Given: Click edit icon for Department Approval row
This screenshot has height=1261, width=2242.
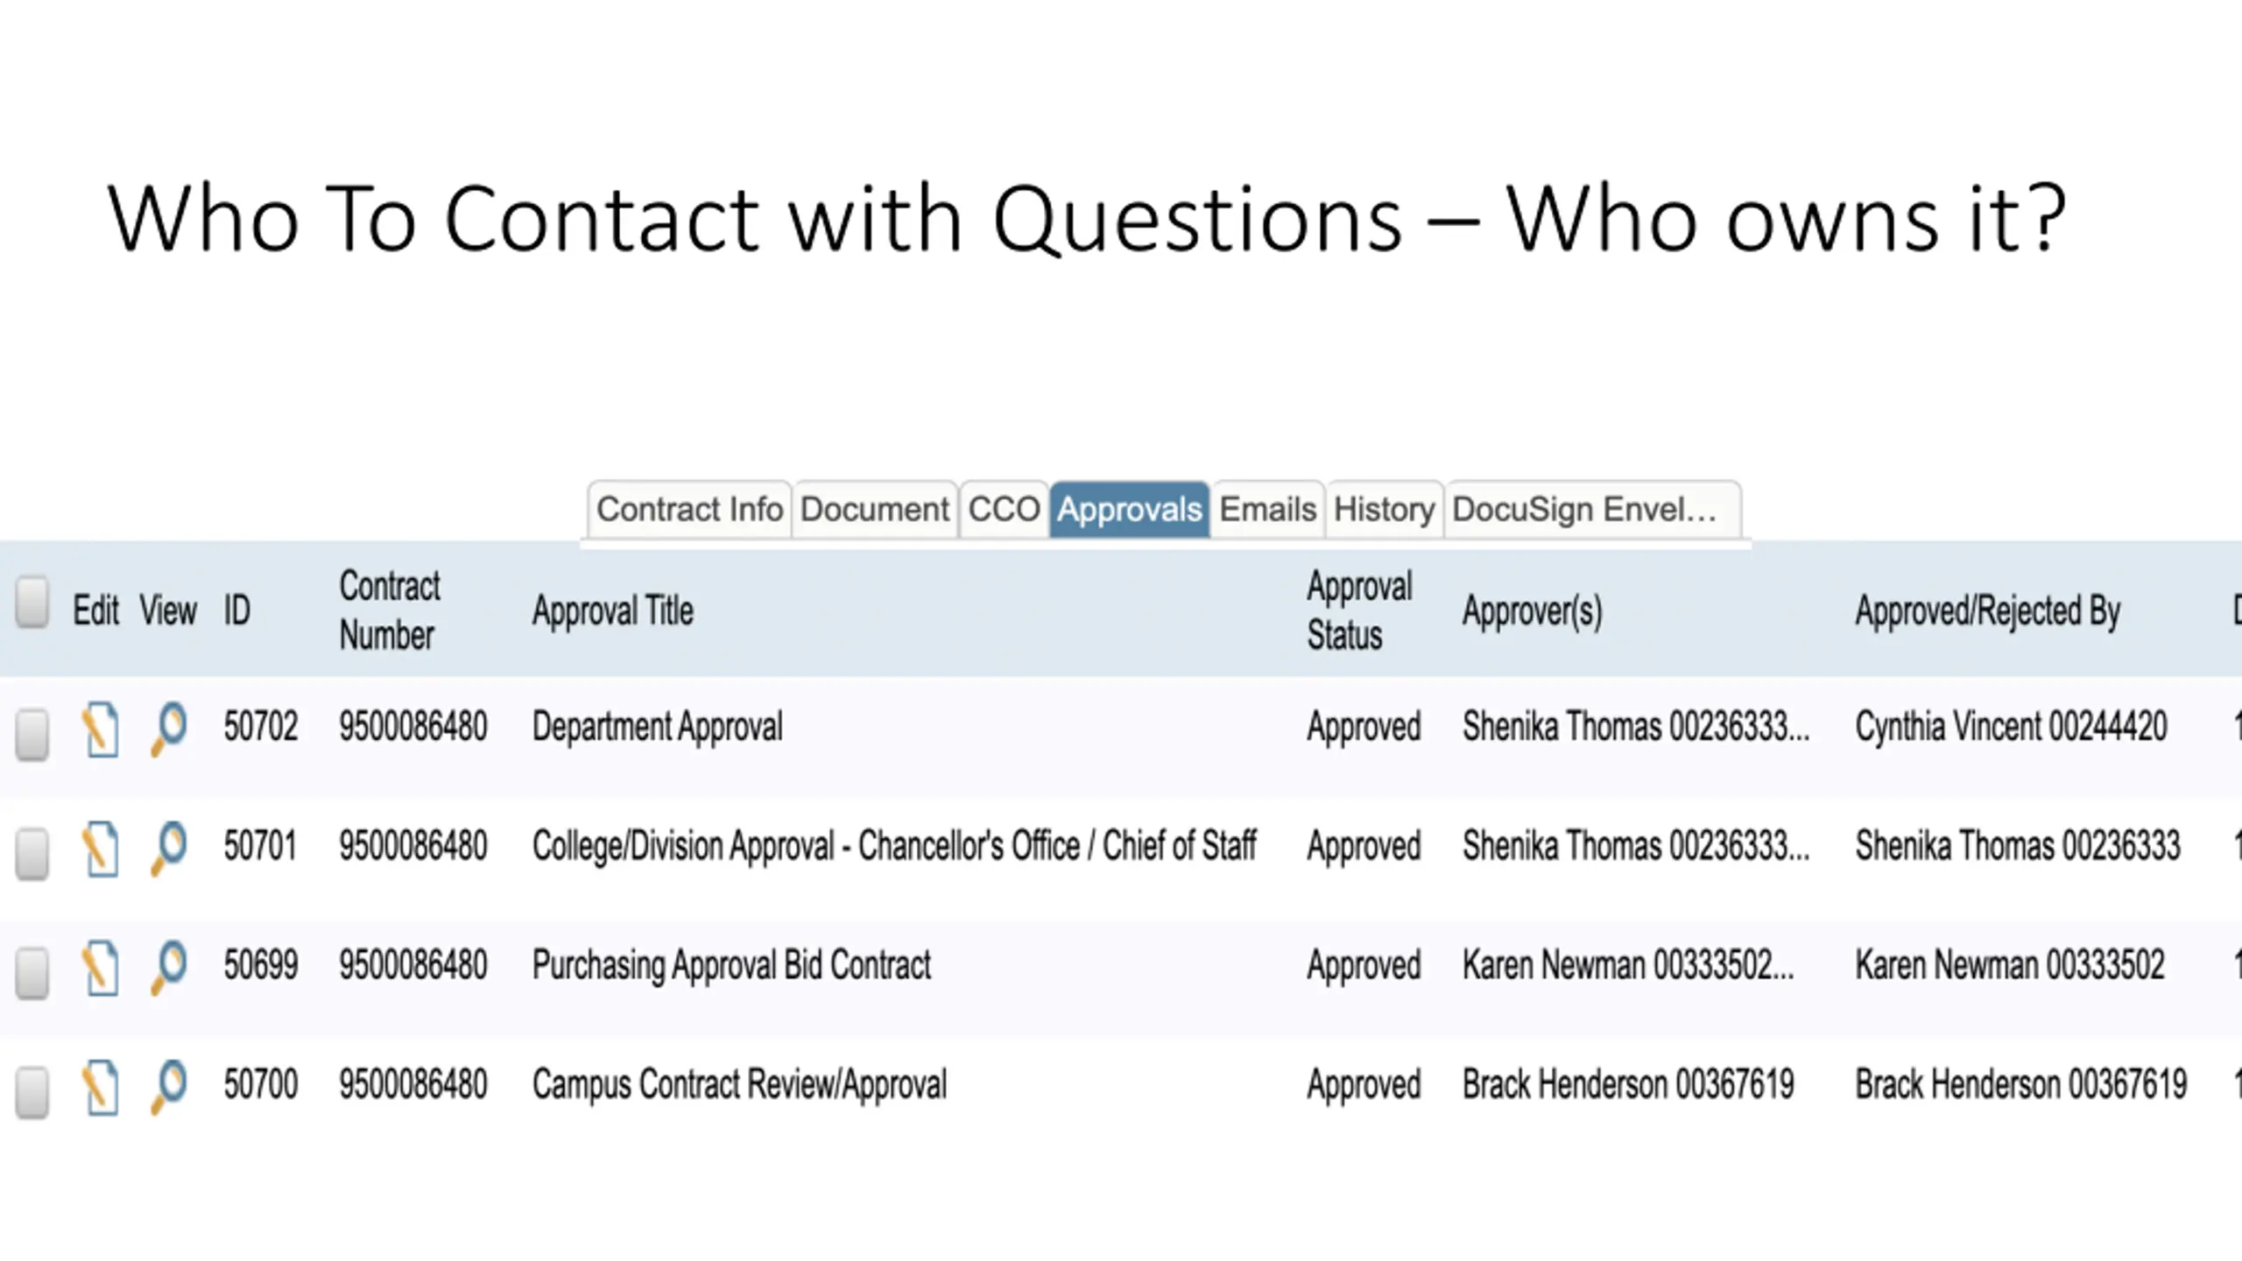Looking at the screenshot, I should coord(100,729).
